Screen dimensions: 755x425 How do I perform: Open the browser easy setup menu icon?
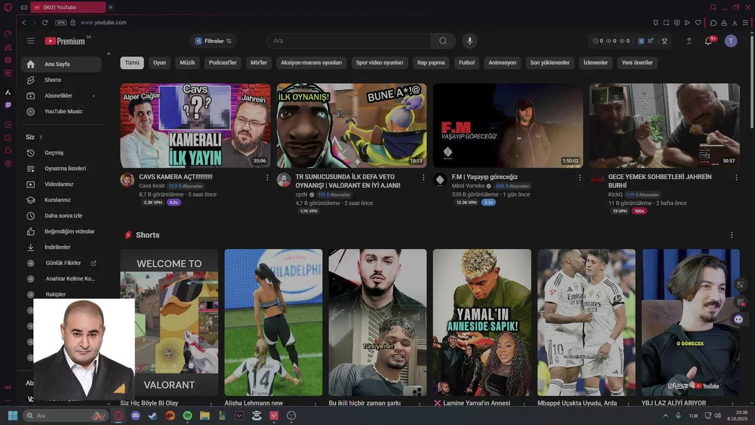746,22
